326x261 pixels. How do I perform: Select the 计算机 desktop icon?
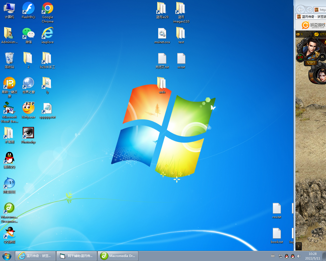click(x=9, y=10)
